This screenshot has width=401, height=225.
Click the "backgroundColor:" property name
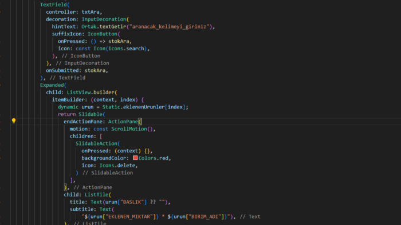tap(105, 158)
